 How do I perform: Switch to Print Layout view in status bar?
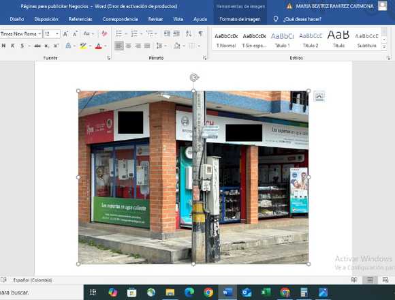point(370,280)
